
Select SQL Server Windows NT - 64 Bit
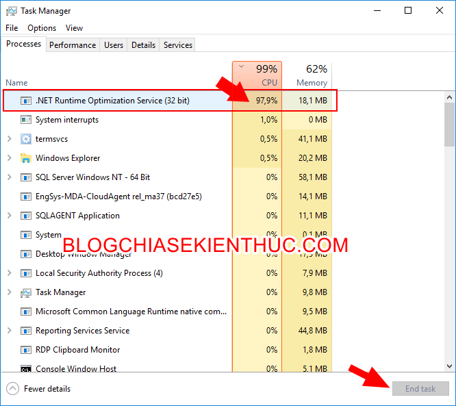click(x=92, y=177)
